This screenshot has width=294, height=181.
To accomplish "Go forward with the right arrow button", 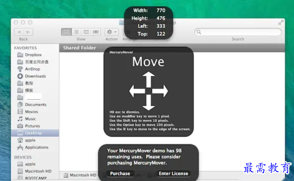I will click(28, 32).
